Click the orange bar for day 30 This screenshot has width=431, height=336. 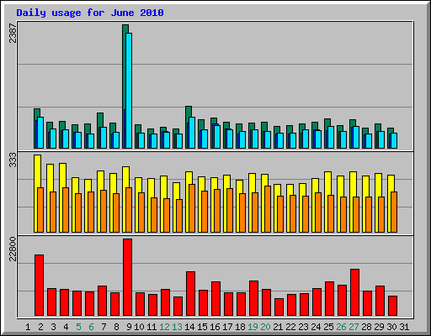click(x=394, y=213)
